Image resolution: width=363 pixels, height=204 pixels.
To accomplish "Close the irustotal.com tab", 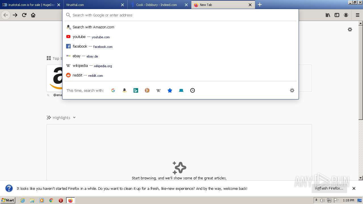I will (59, 5).
